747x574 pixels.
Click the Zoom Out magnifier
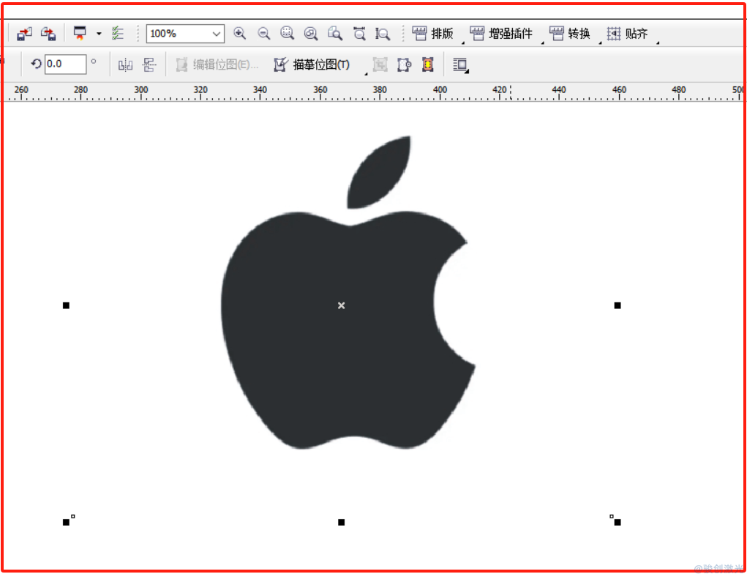coord(263,34)
